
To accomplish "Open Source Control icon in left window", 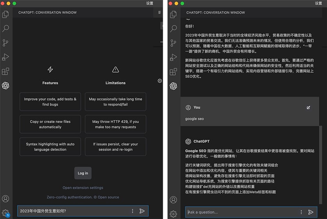I will tap(6, 43).
